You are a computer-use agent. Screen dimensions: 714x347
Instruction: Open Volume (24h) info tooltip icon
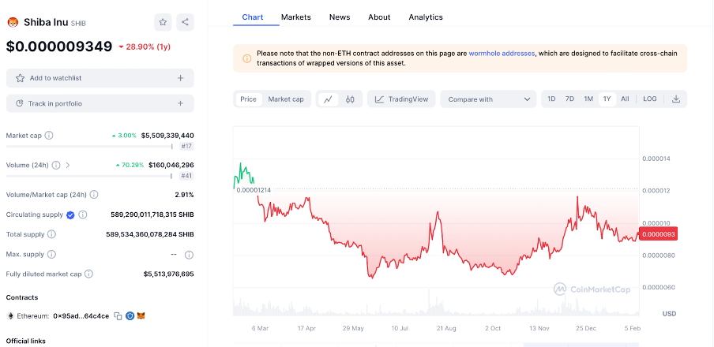pyautogui.click(x=56, y=165)
